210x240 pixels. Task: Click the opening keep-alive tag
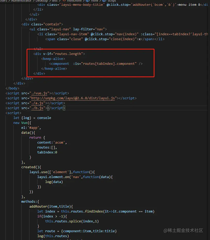point(53,59)
